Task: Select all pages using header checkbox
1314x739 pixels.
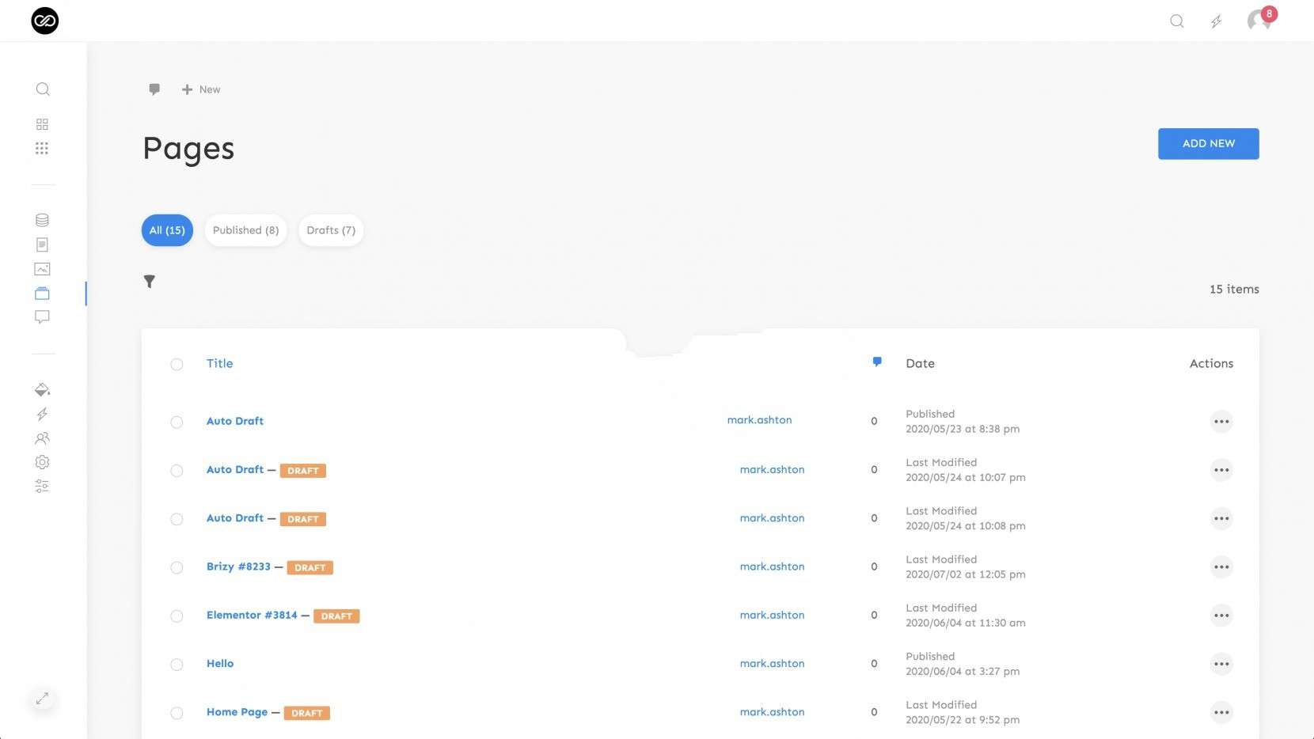Action: tap(177, 365)
